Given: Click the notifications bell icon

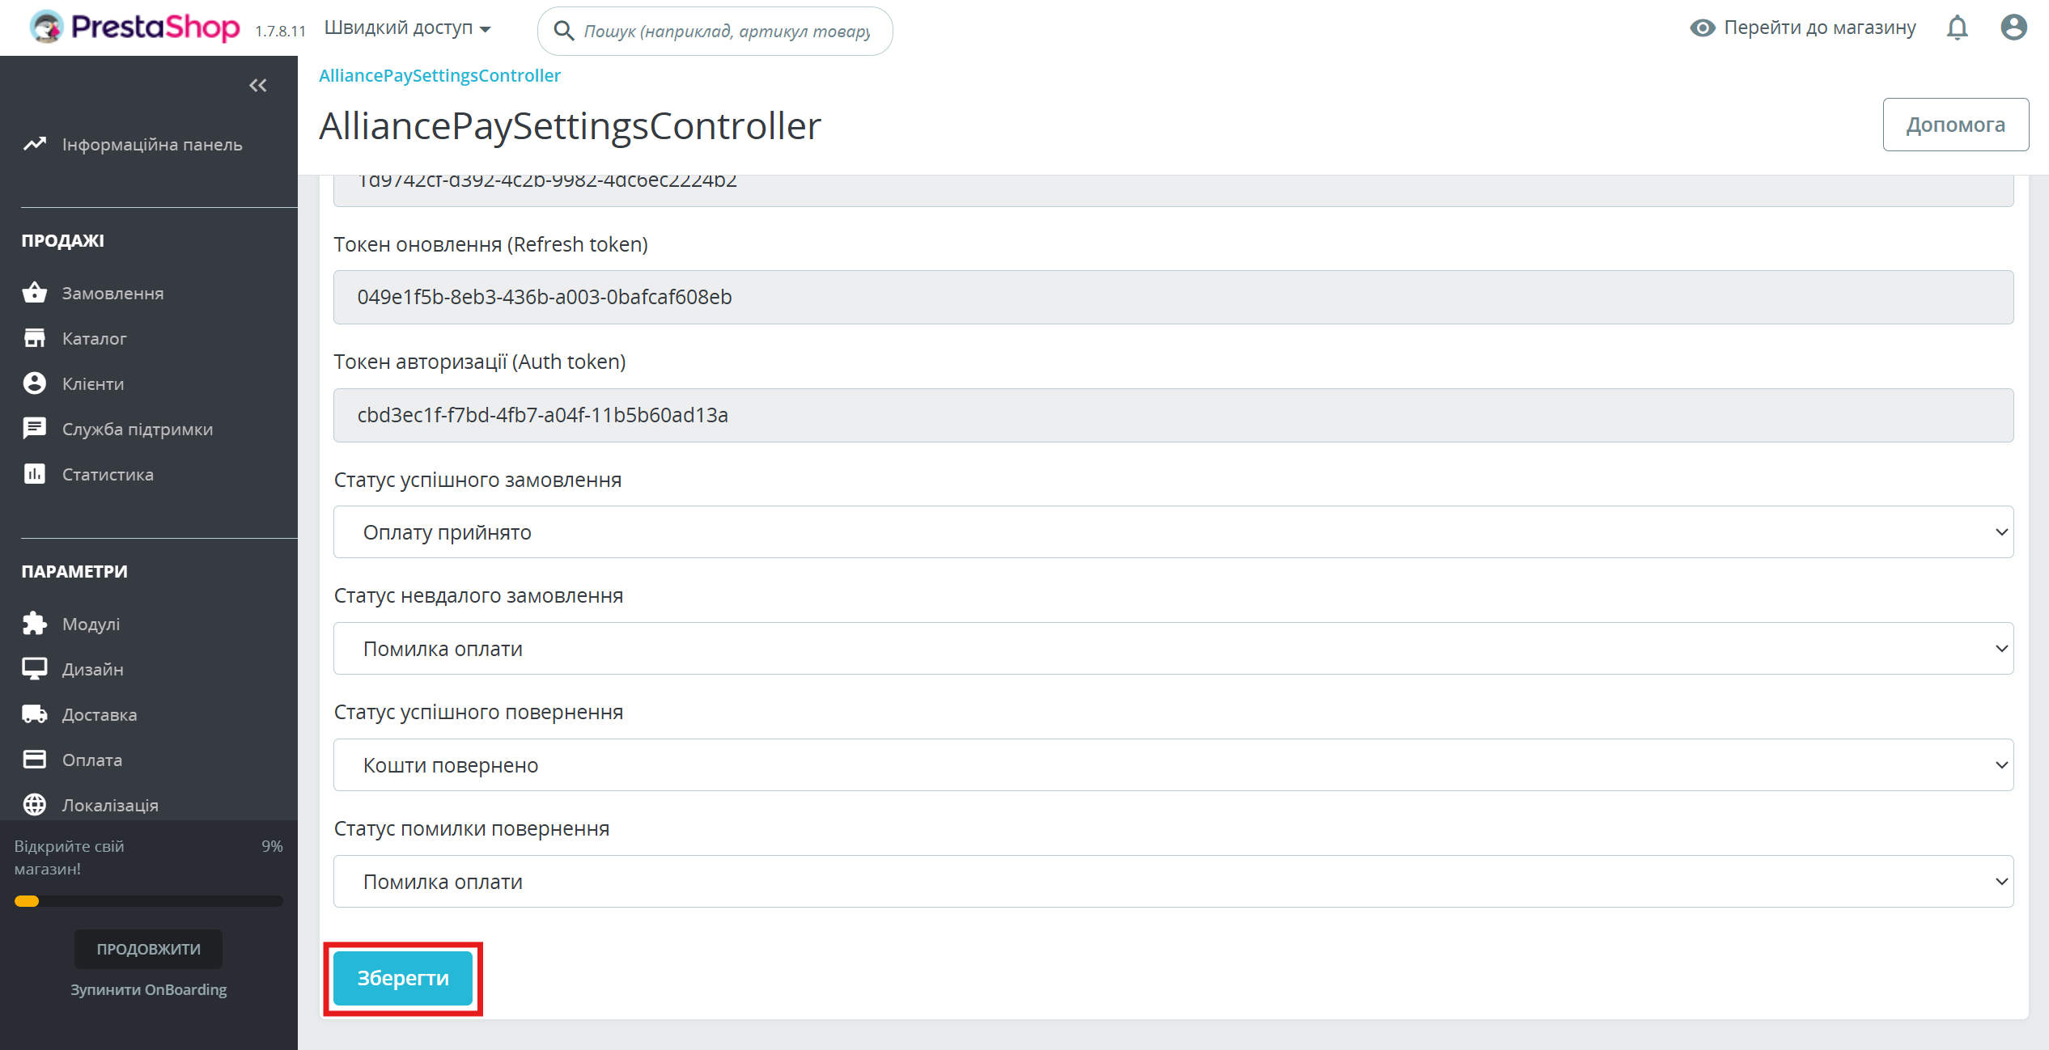Looking at the screenshot, I should 1957,28.
